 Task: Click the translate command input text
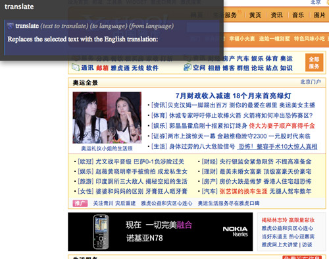point(19,7)
